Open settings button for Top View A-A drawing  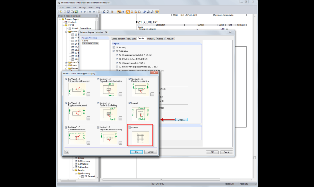point(89,95)
